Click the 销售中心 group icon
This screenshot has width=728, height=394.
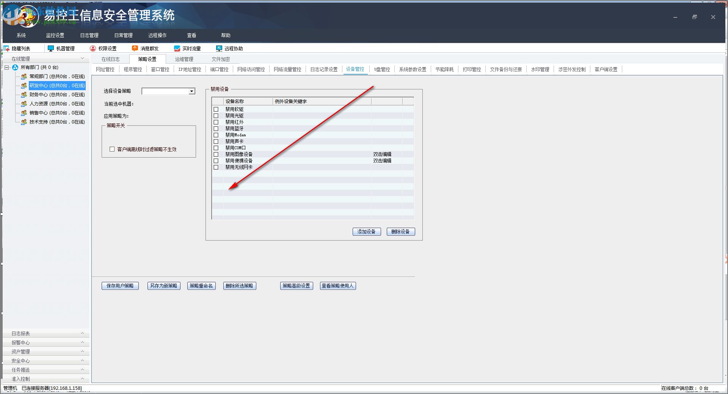[24, 113]
